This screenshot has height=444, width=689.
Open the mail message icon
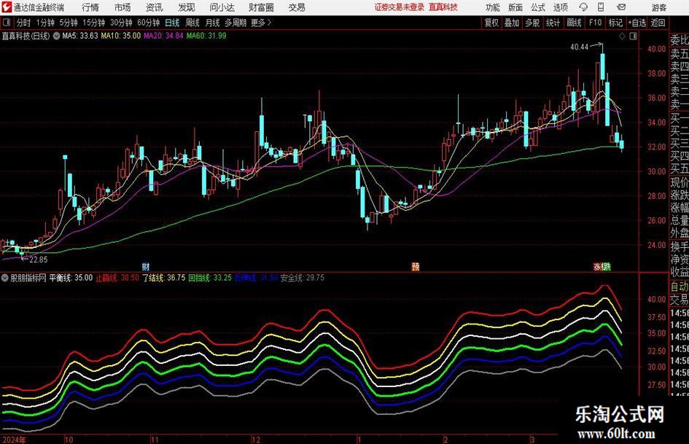coord(621,7)
